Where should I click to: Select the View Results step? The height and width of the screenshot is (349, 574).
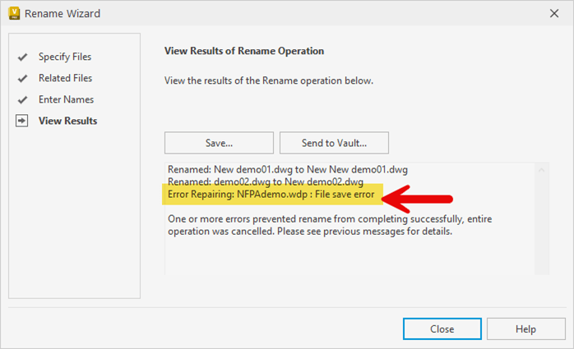pos(67,121)
